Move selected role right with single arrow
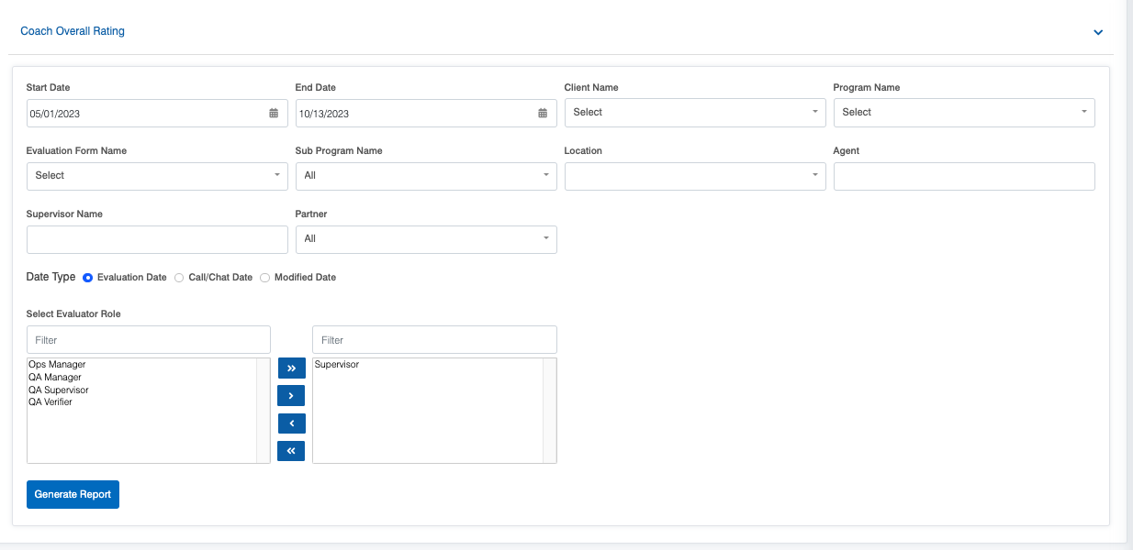This screenshot has height=550, width=1133. point(291,395)
